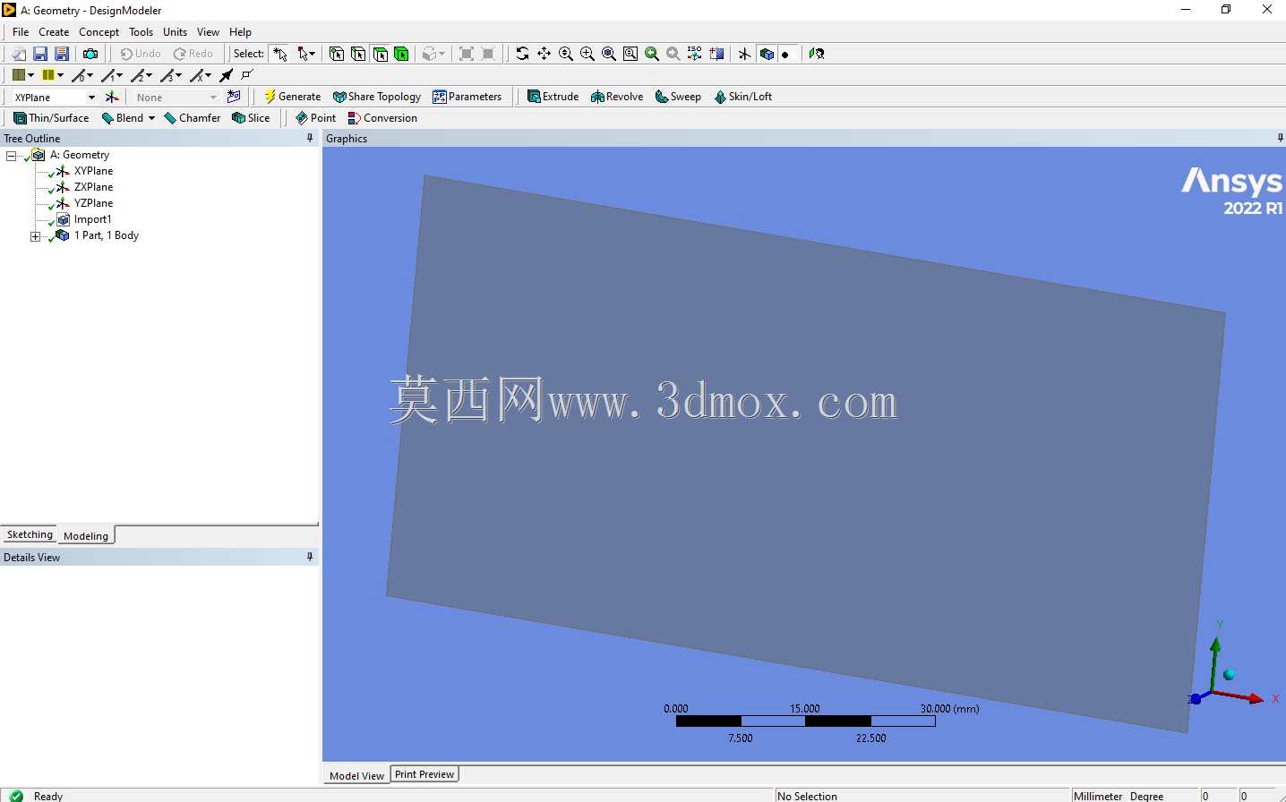
Task: Select the Box Zoom tool
Action: 587,54
